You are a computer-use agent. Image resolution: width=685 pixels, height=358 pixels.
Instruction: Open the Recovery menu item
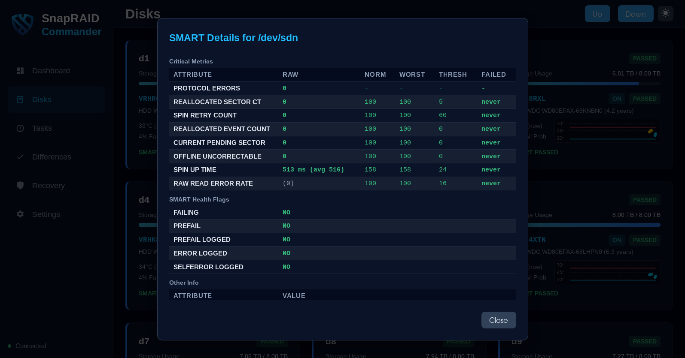coord(48,186)
